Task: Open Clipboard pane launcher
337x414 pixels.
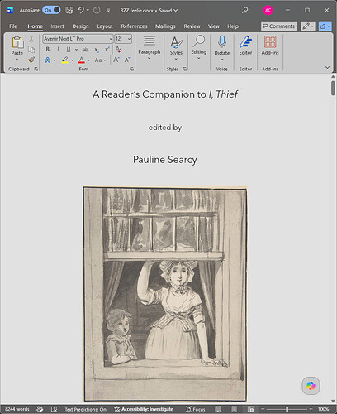Action: [36, 69]
